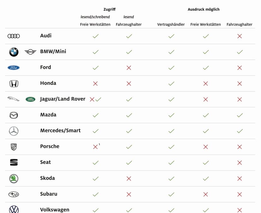261x213 pixels.
Task: Click the Honda H logo
Action: (x=14, y=84)
